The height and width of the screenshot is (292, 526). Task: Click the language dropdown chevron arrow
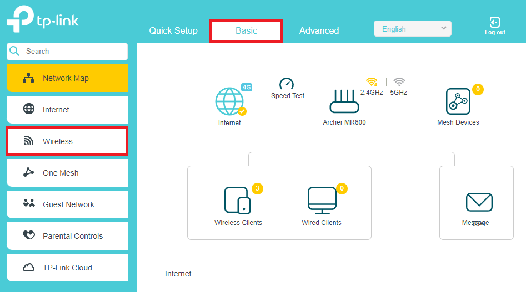tap(443, 28)
